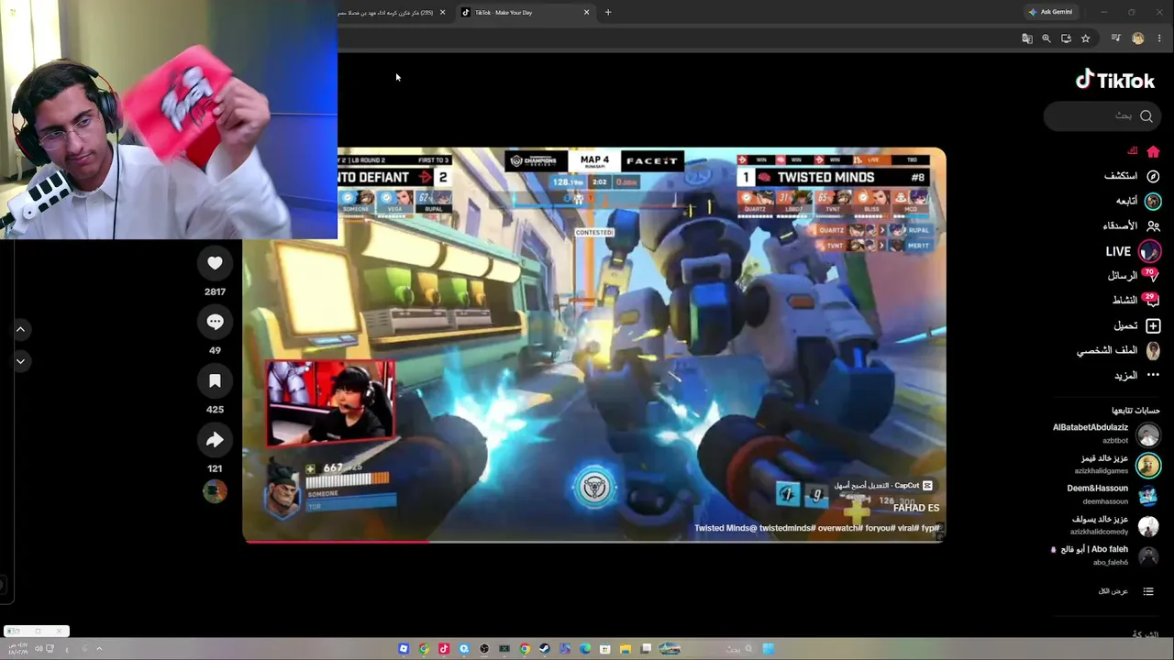Bookmark this page with the star icon
The width and height of the screenshot is (1174, 660).
pos(1086,38)
